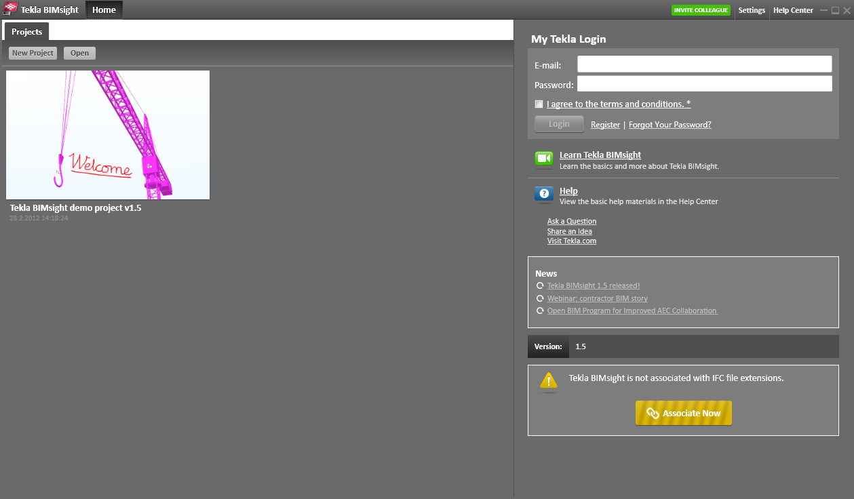Click the yellow warning triangle icon
Screen dimensions: 854x499
point(549,382)
